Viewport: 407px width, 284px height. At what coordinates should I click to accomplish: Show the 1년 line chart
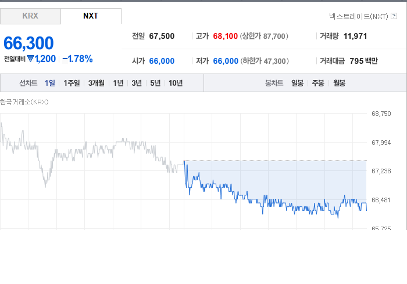[x=118, y=83]
